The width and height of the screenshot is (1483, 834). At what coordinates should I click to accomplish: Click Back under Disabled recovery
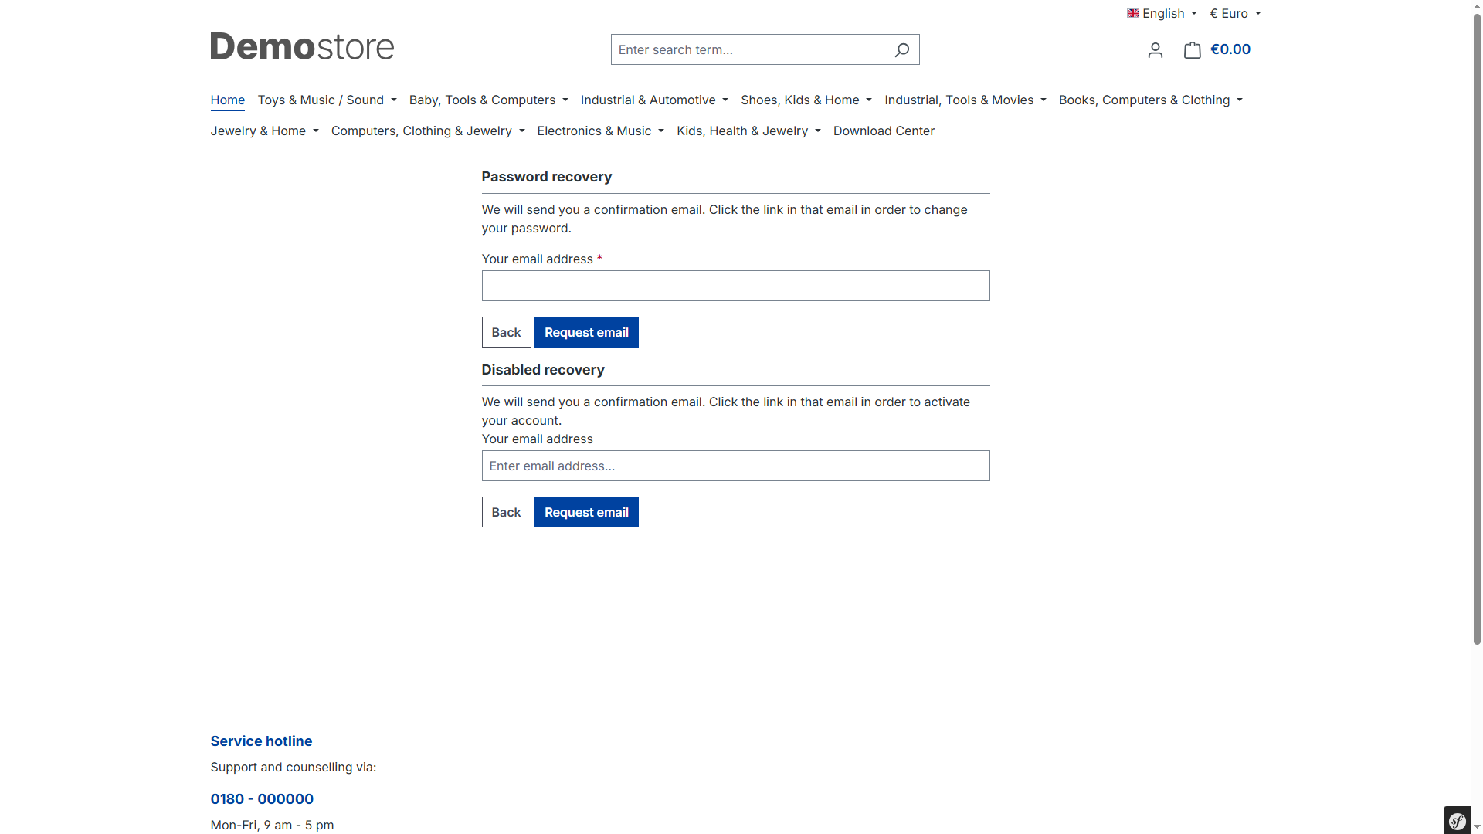click(x=506, y=512)
